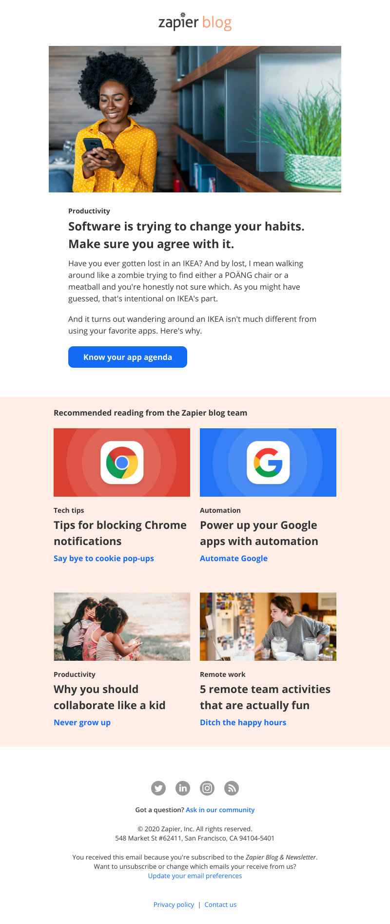Open the Instagram social icon

coord(207,788)
